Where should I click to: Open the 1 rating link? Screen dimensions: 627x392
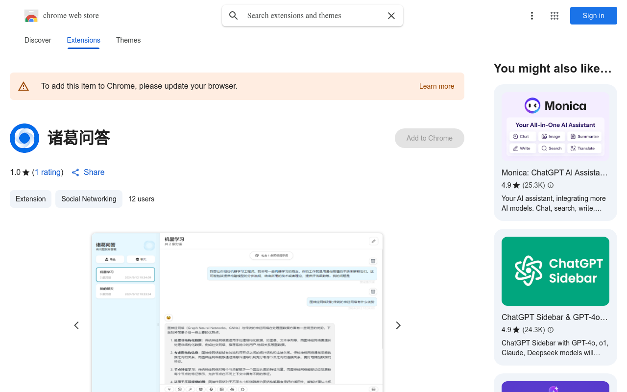(x=48, y=172)
